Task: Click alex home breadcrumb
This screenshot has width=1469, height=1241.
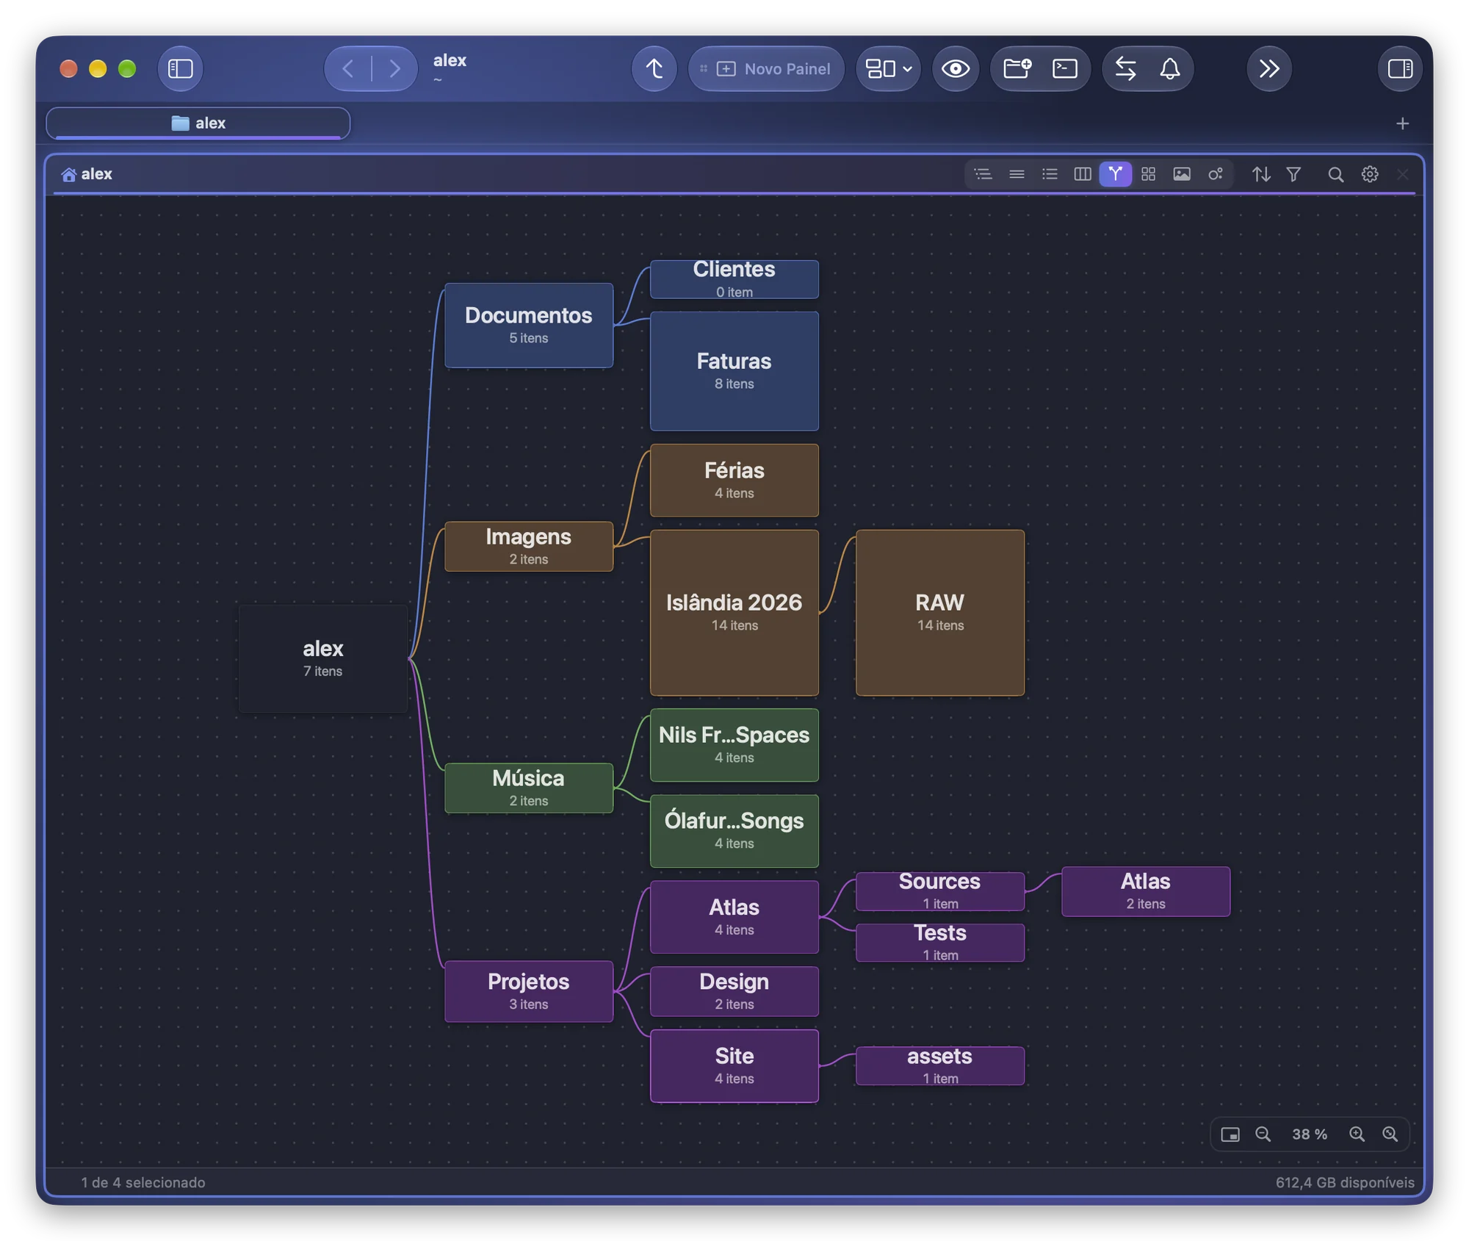Action: (x=87, y=174)
